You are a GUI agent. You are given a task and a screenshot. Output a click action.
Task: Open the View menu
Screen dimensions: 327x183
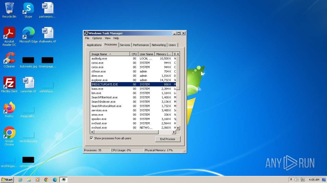(x=108, y=38)
